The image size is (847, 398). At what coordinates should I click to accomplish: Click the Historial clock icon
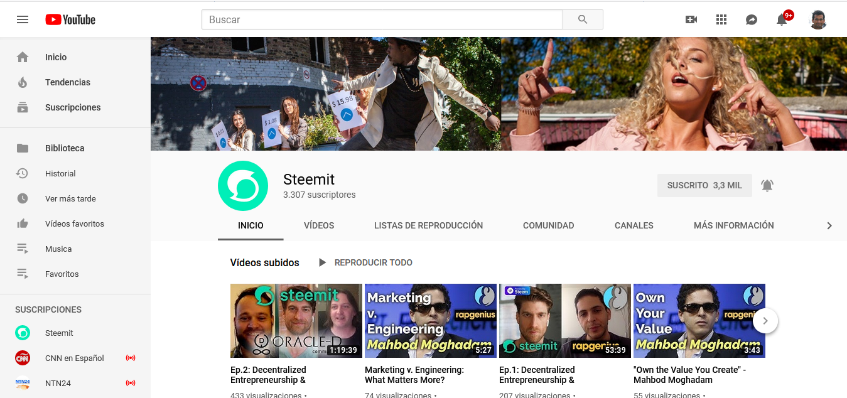pyautogui.click(x=23, y=173)
